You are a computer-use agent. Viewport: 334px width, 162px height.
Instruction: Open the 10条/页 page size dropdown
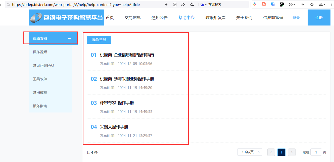[250, 152]
